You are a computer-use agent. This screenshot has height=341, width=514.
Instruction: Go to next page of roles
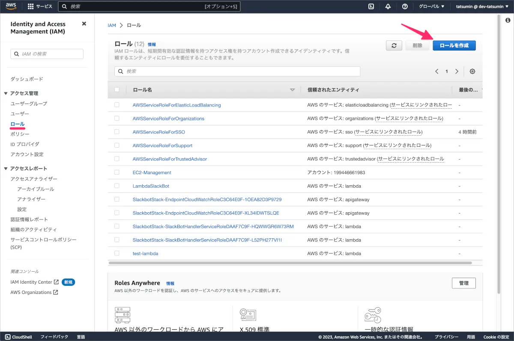tap(457, 71)
